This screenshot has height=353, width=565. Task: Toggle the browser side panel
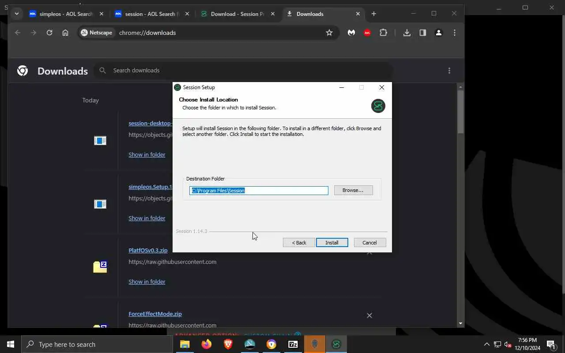pyautogui.click(x=423, y=33)
